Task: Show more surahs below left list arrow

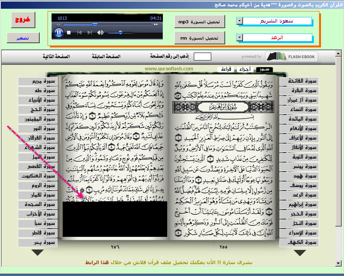Action: click(38, 253)
